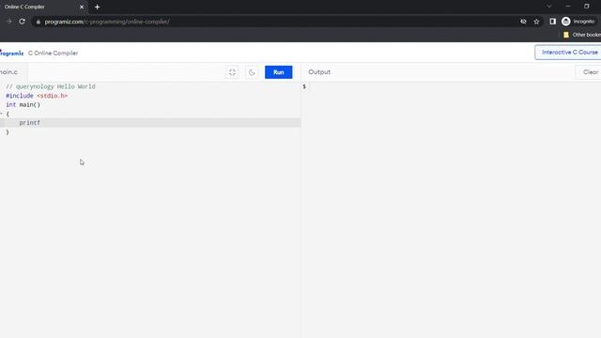
Task: Open the tab search dropdown chevron
Action: (x=549, y=7)
